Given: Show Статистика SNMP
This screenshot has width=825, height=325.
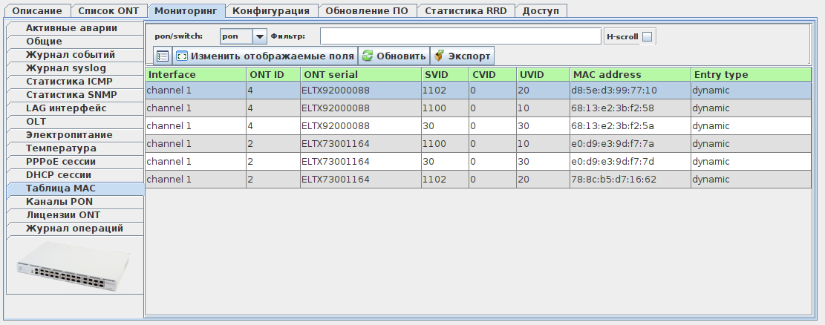Looking at the screenshot, I should click(75, 95).
